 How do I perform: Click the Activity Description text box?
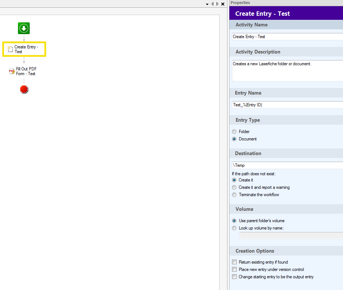pos(287,71)
